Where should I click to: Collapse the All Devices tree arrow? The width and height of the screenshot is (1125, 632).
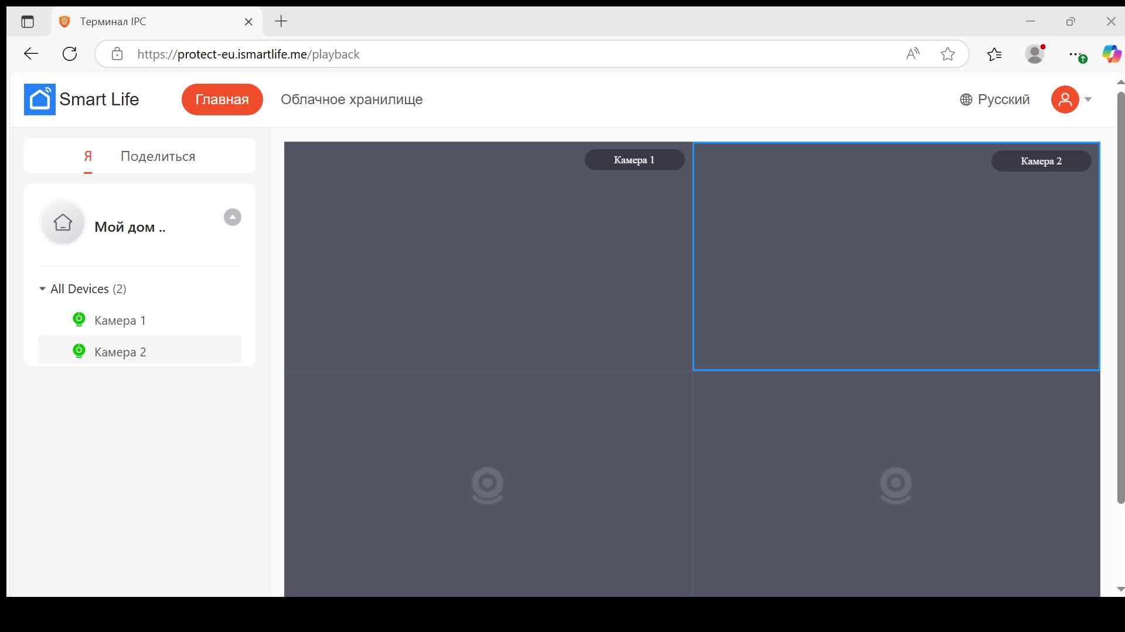42,288
